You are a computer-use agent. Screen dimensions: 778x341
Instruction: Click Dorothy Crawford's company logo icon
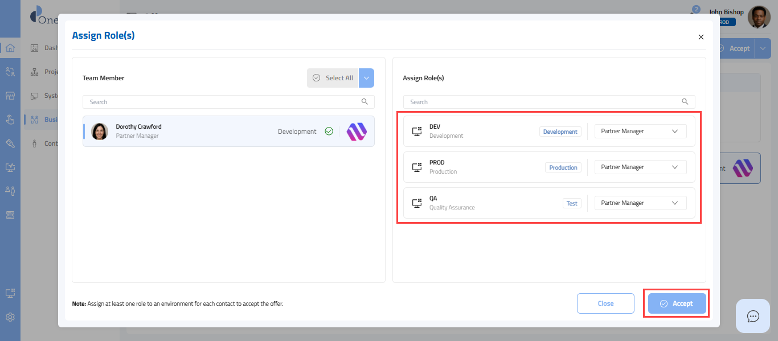[x=357, y=132]
